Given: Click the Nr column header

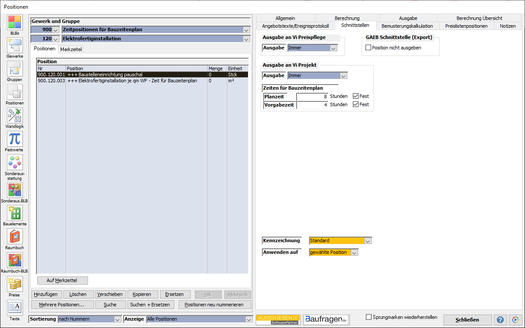Looking at the screenshot, I should [x=51, y=68].
